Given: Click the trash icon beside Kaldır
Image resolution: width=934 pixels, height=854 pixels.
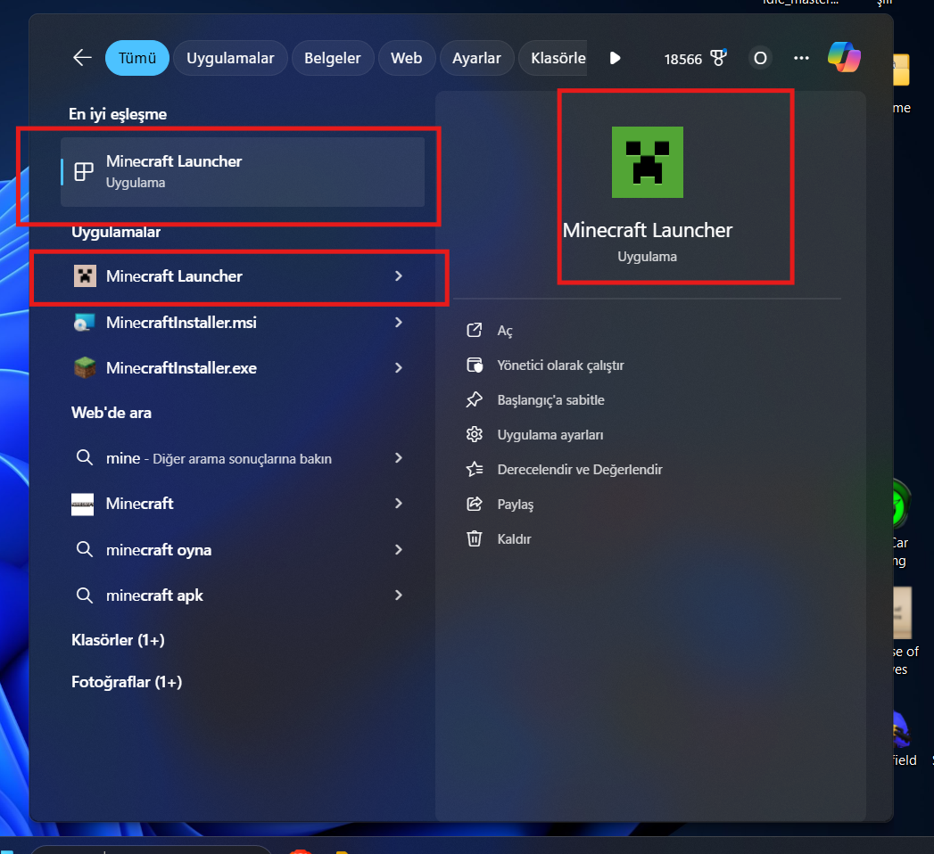Looking at the screenshot, I should (475, 538).
